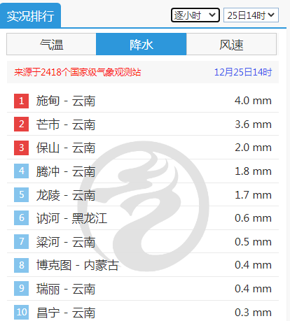Click the 腾冲 - 云南 row
290x321 pixels.
pos(143,171)
